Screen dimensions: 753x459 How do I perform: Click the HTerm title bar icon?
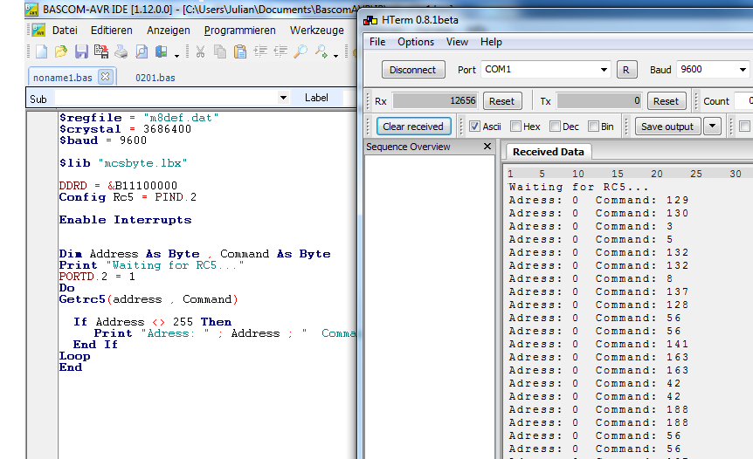point(370,20)
